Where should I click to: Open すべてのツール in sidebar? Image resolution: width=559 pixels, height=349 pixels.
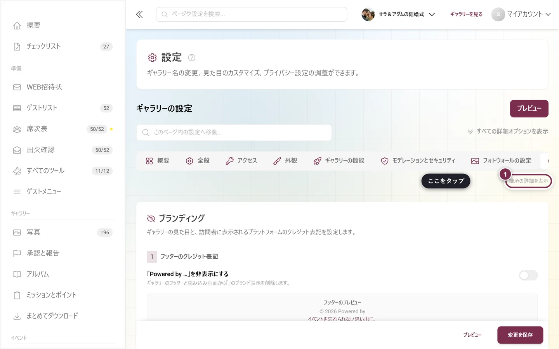[x=62, y=171]
